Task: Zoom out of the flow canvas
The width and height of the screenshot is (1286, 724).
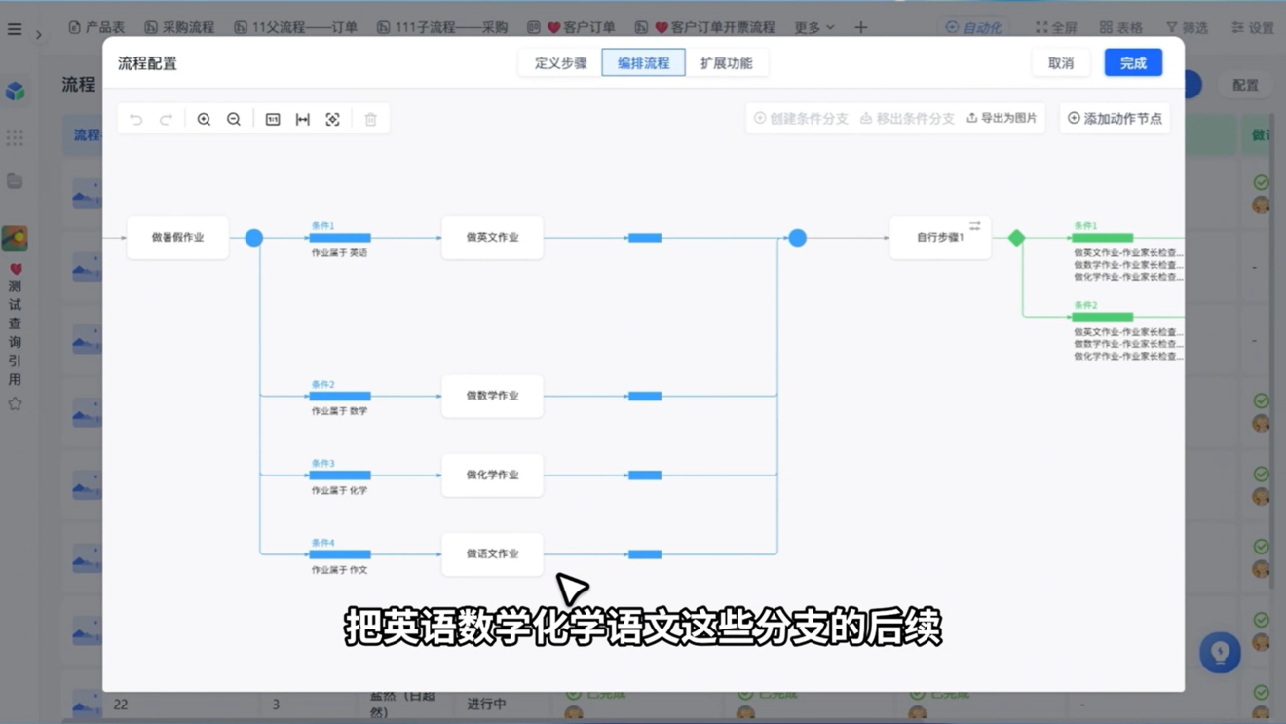Action: [234, 119]
